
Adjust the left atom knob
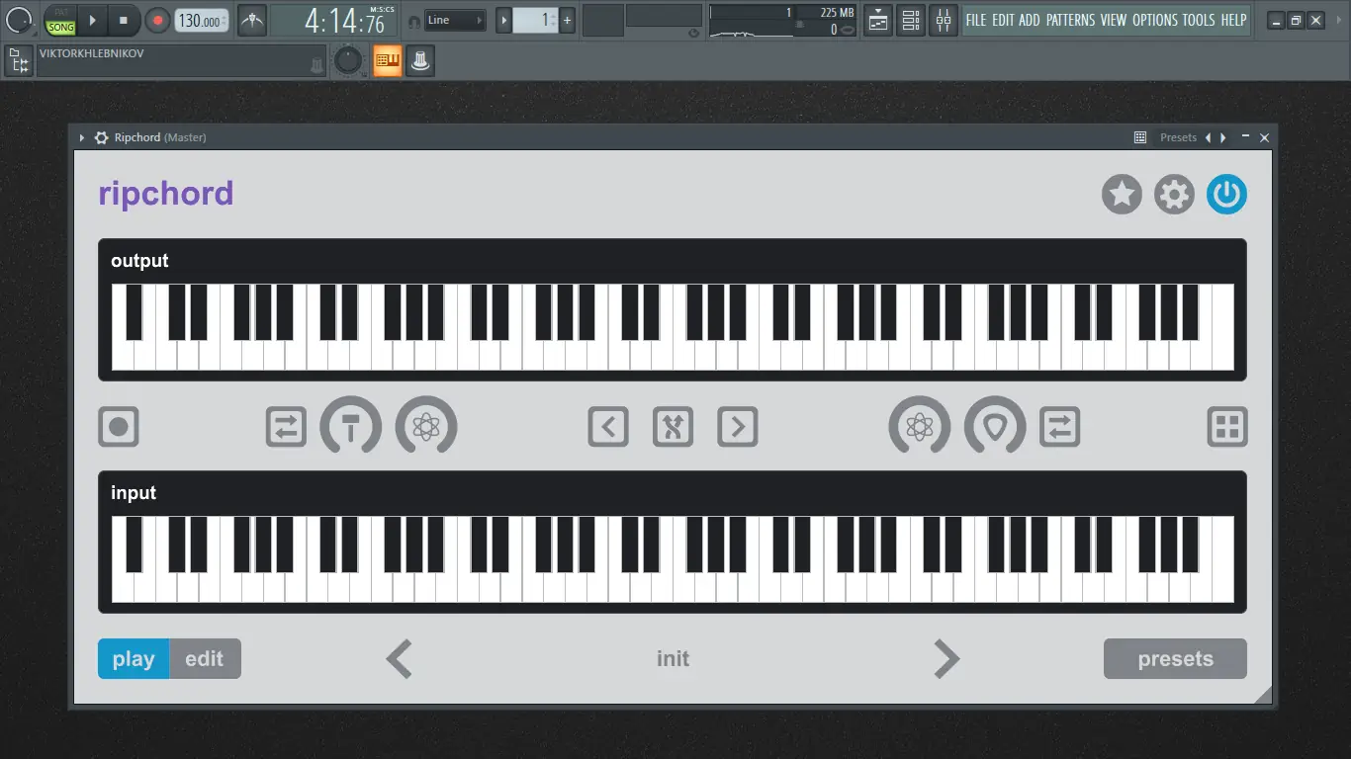click(426, 426)
